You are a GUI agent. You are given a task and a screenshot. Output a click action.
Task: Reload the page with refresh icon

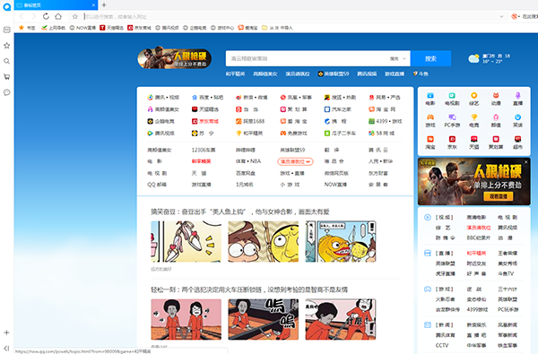click(x=46, y=16)
